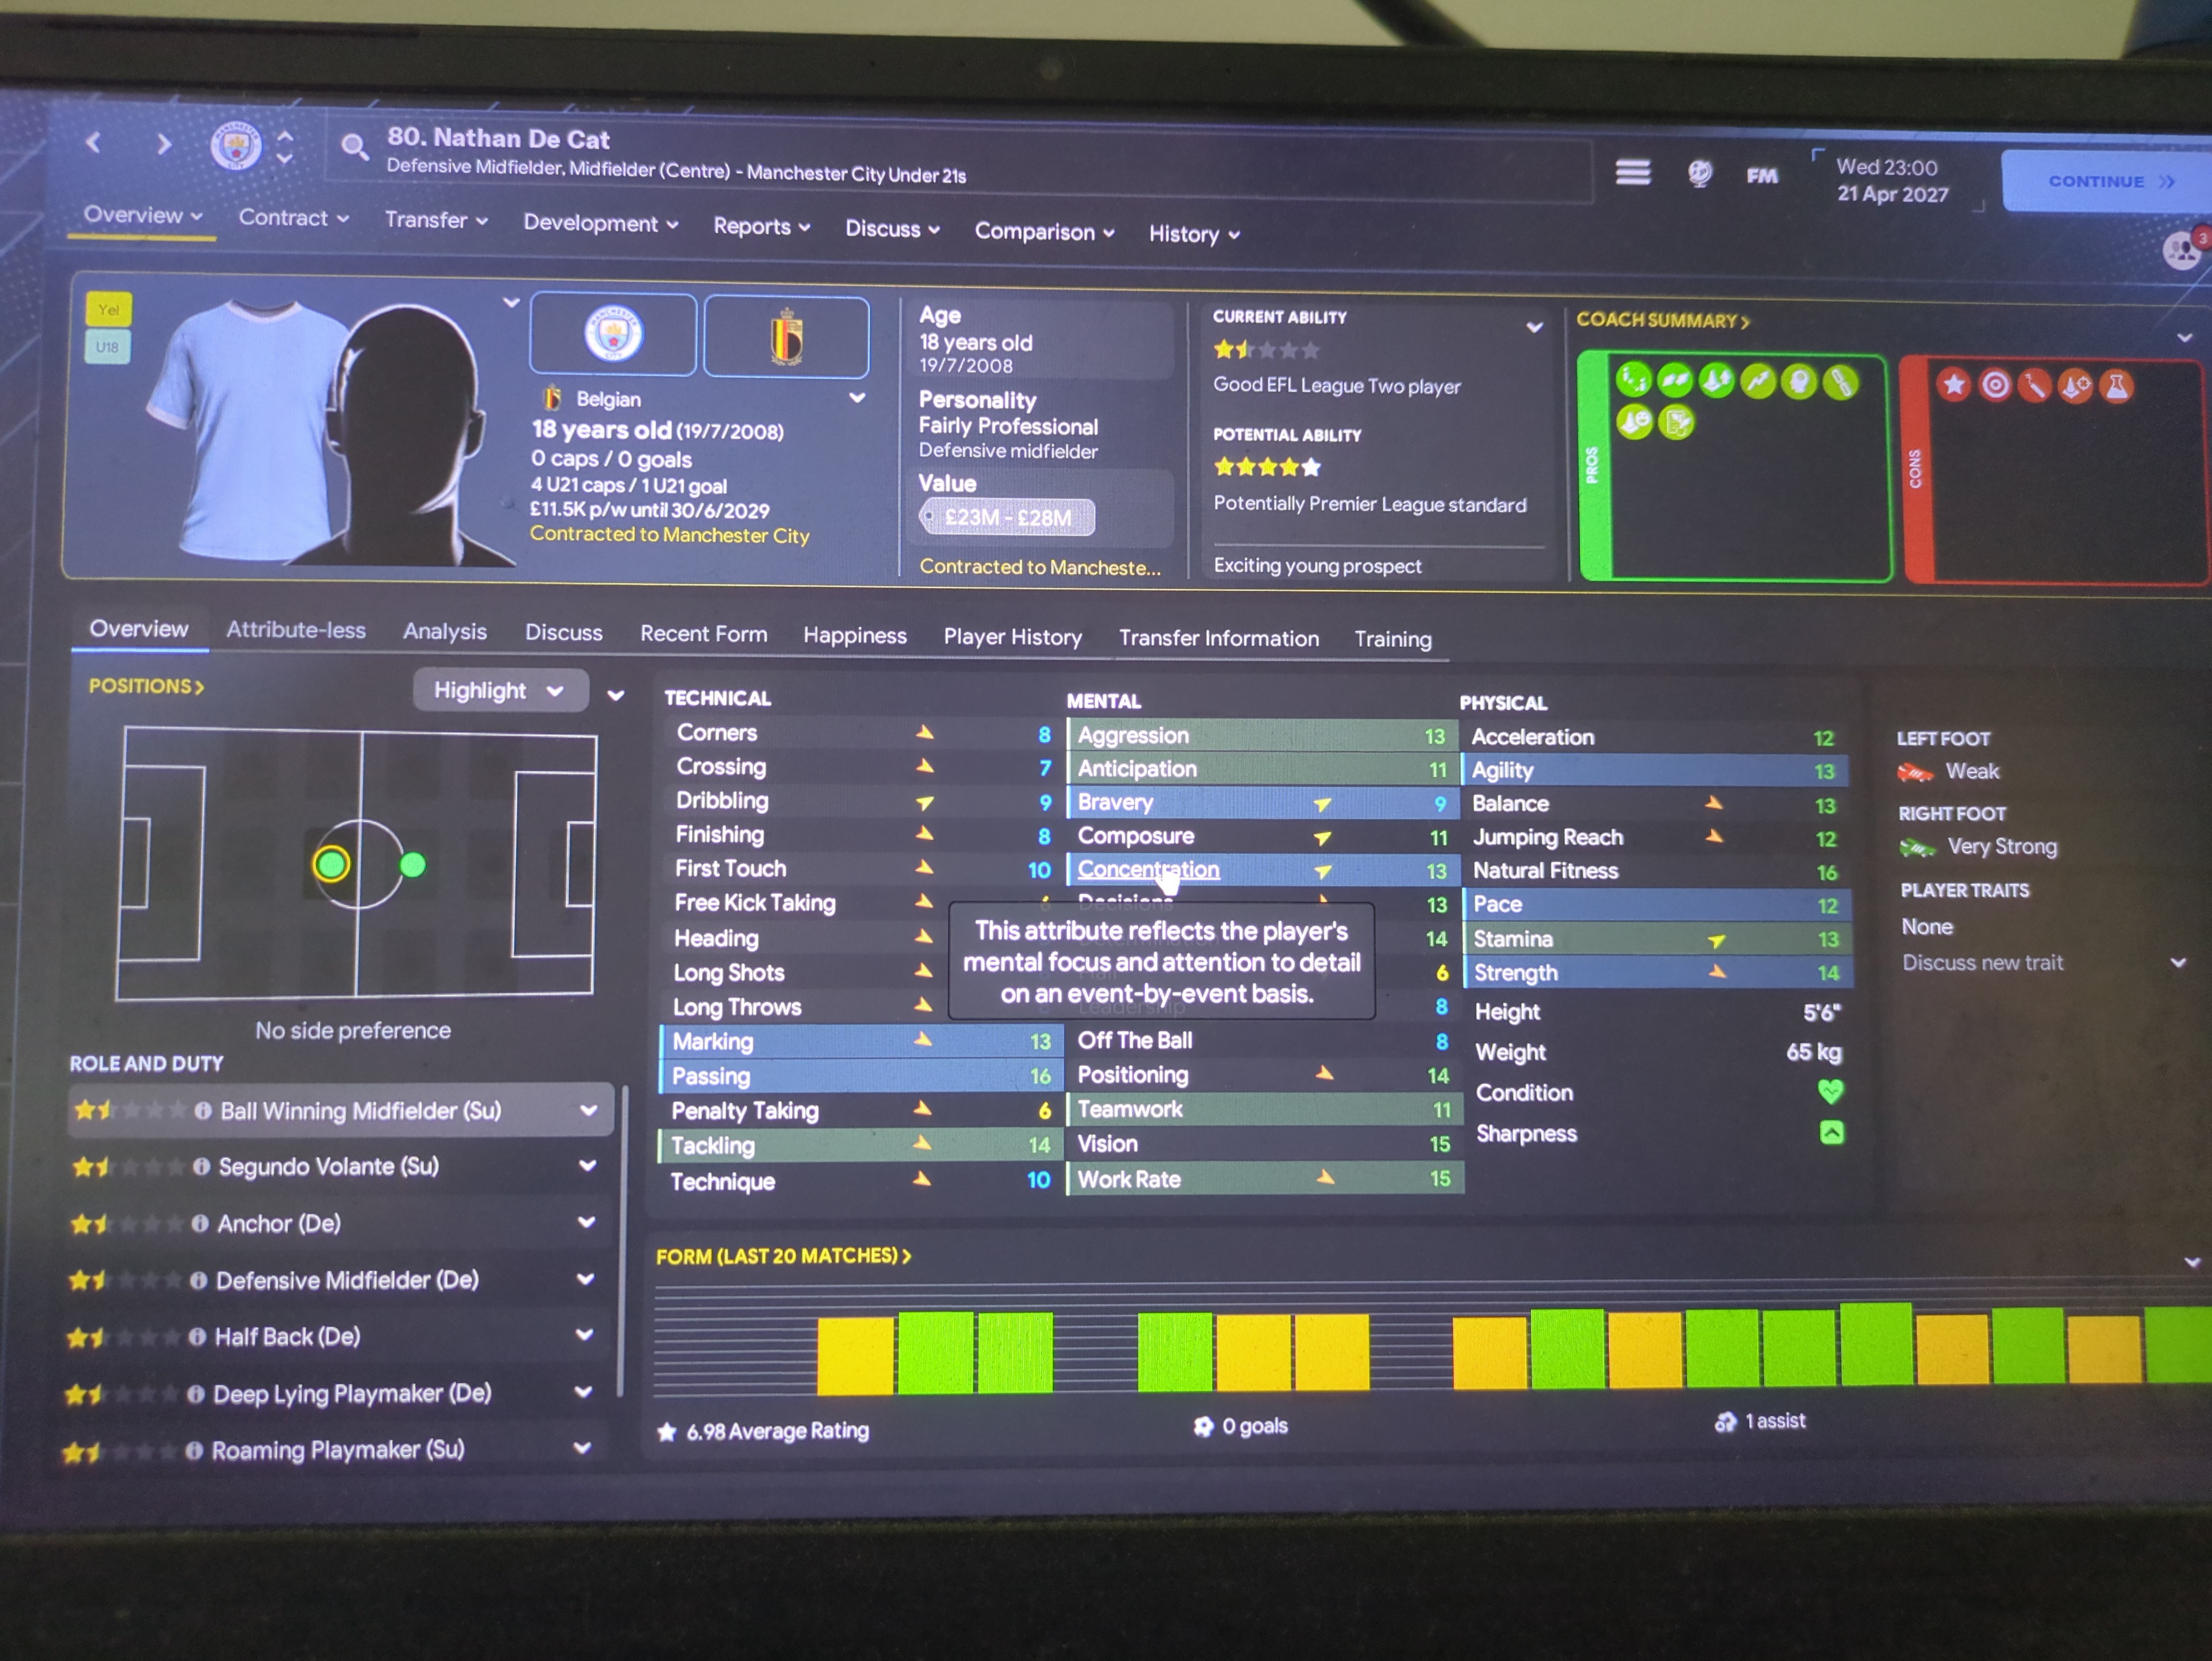Open the hamburger menu icon

point(1632,172)
